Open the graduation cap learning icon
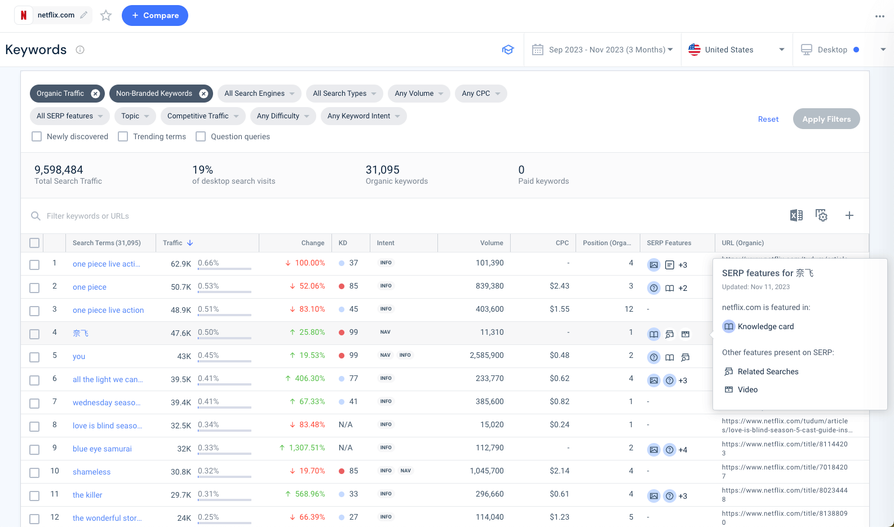This screenshot has height=527, width=894. click(x=508, y=50)
